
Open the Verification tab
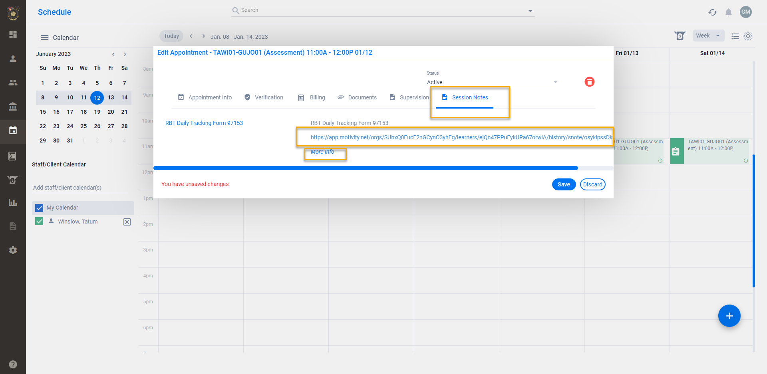(x=269, y=97)
